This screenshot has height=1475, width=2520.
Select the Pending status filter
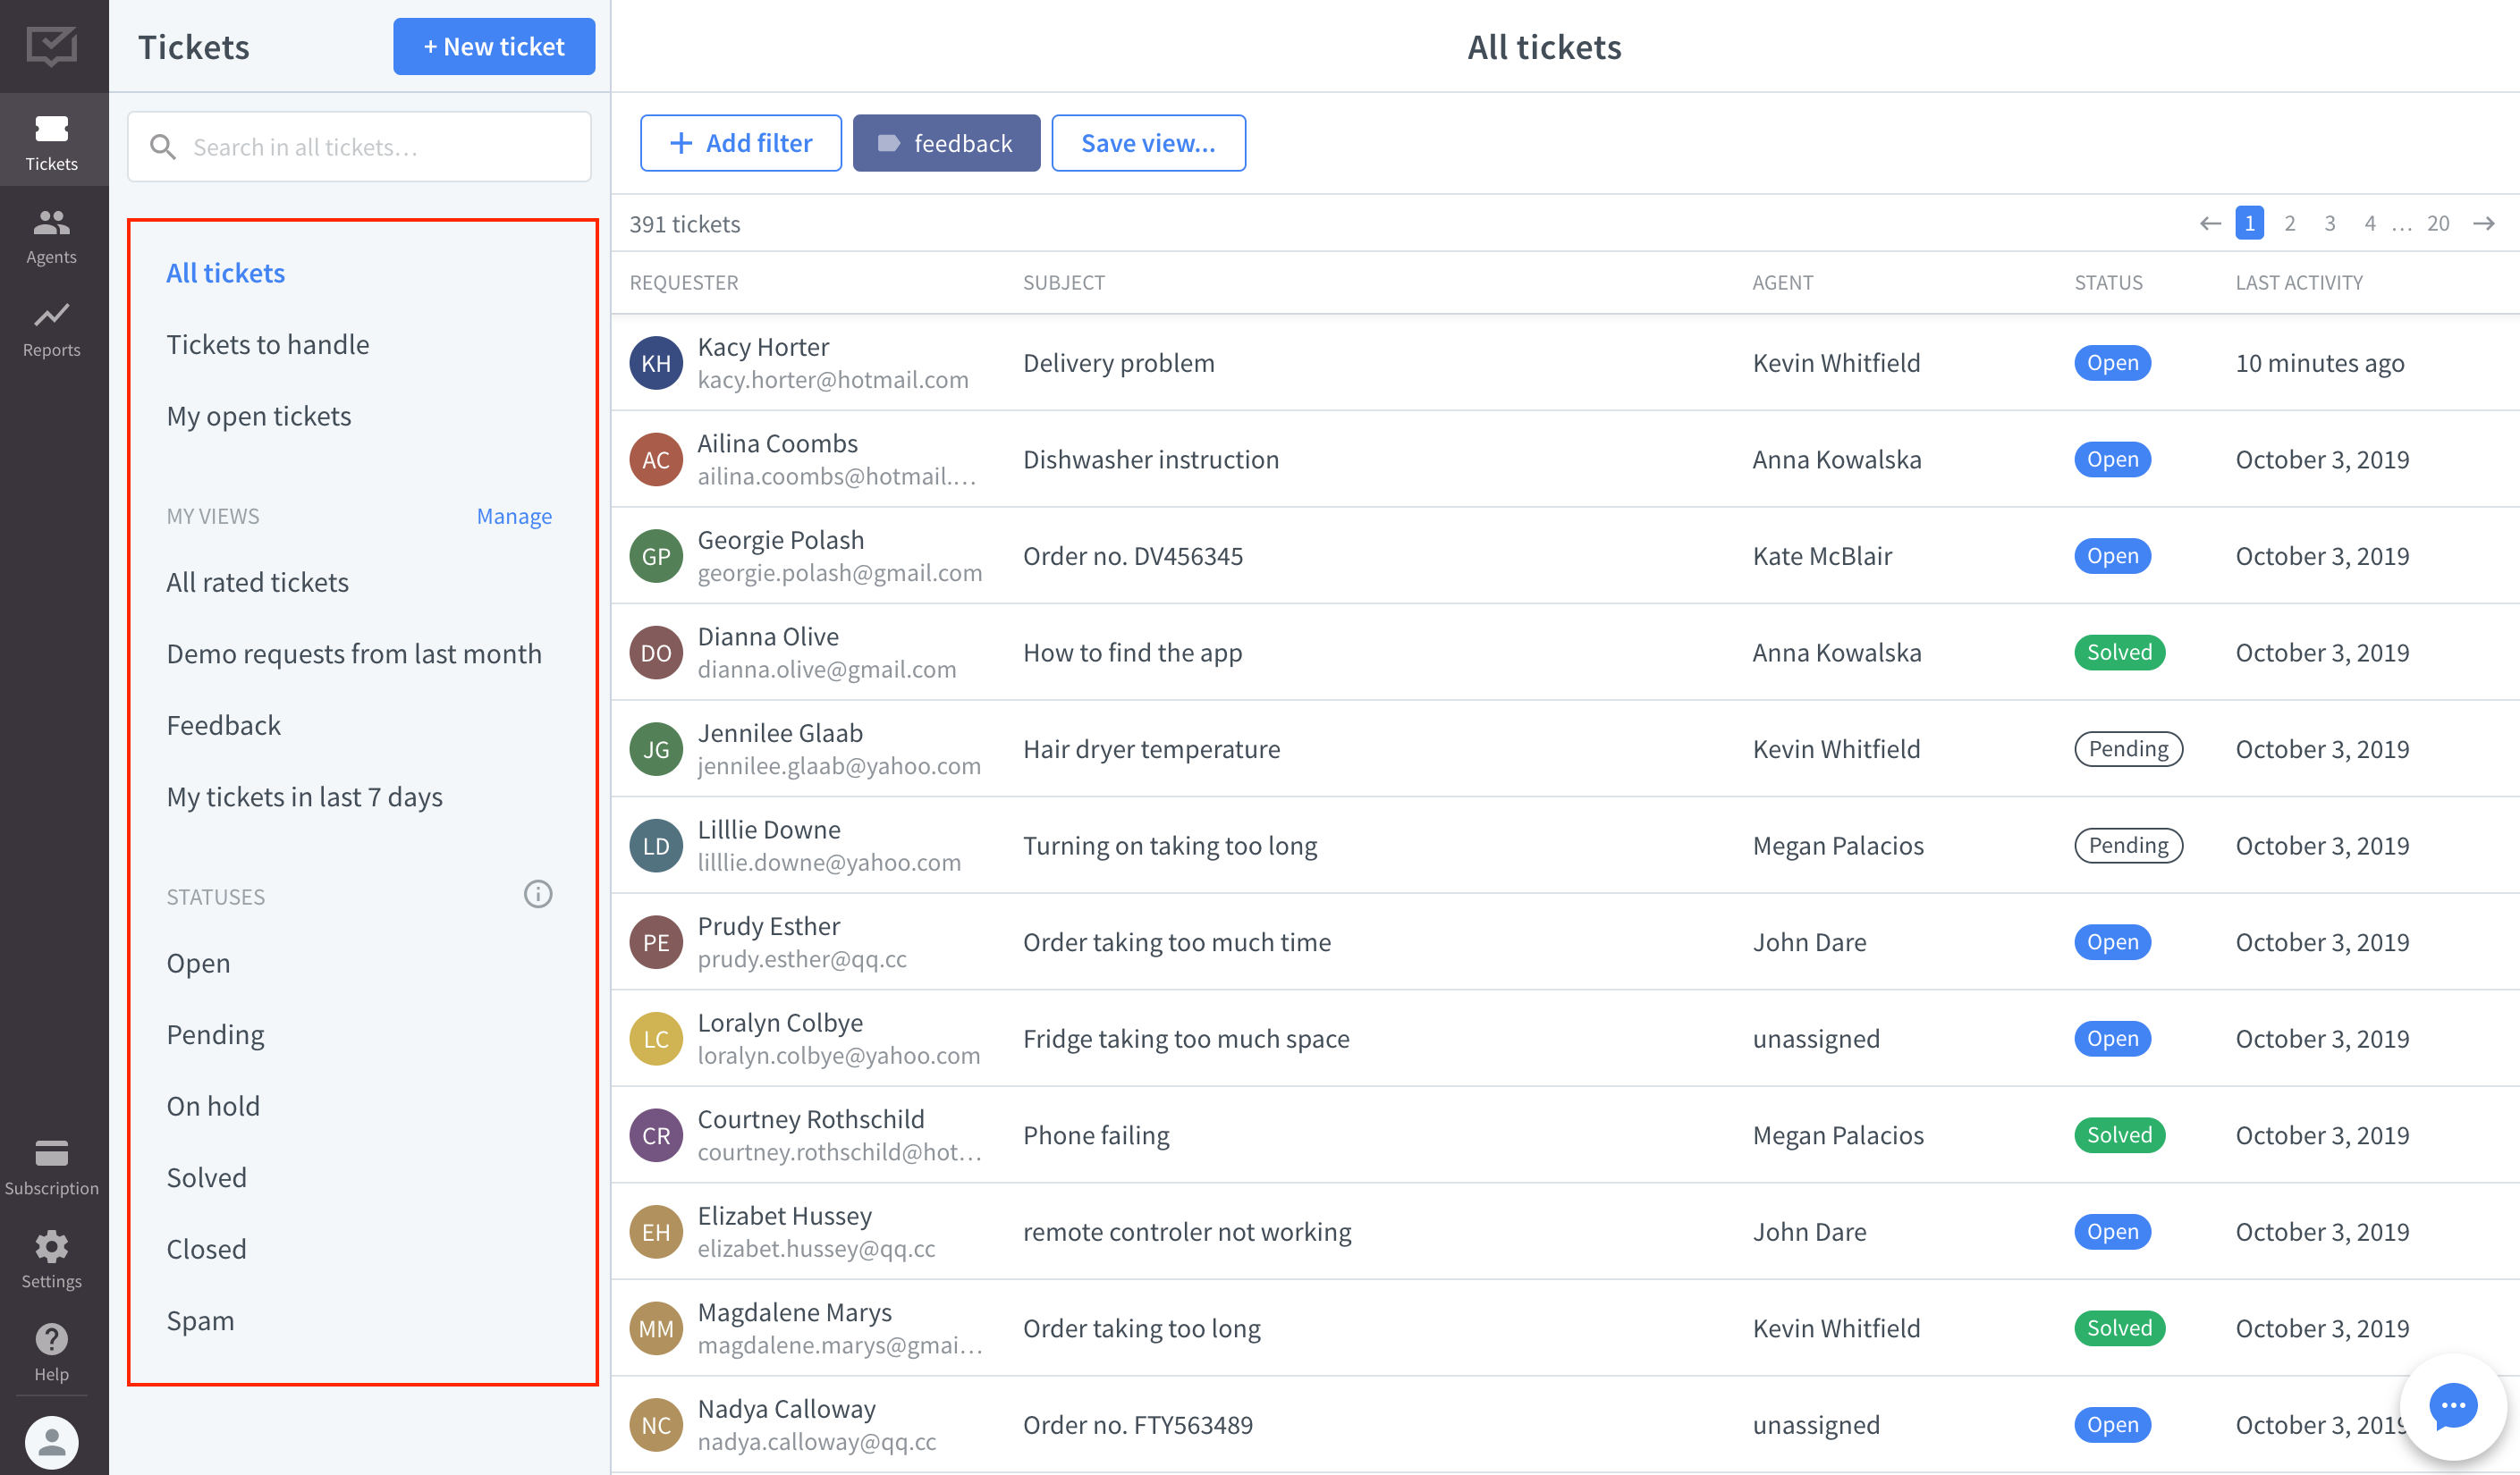point(215,1034)
